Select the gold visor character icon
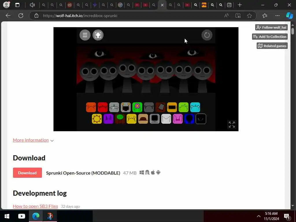Screen dimensions: 296x222 tap(172, 107)
